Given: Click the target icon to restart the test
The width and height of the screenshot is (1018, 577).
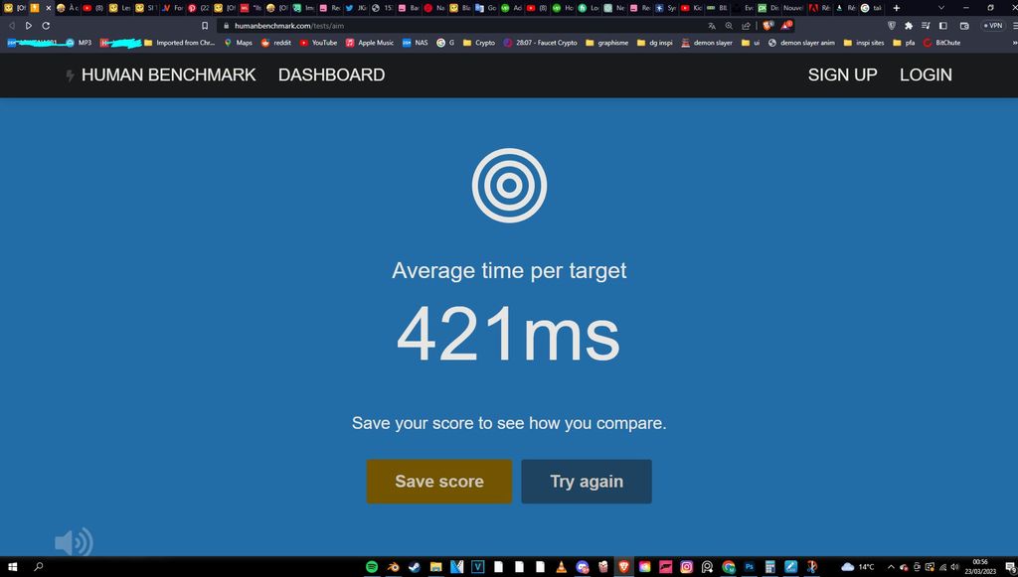Looking at the screenshot, I should tap(509, 184).
